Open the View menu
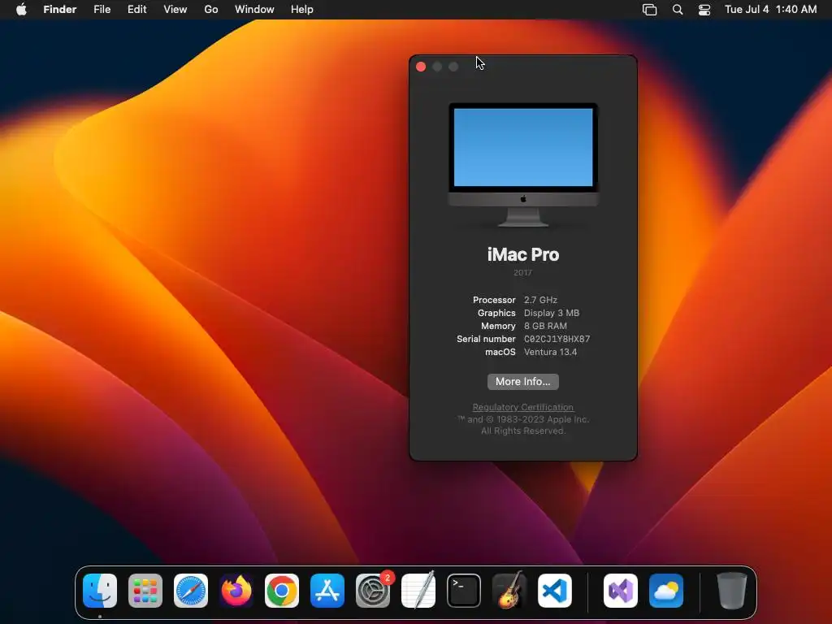 pyautogui.click(x=175, y=10)
